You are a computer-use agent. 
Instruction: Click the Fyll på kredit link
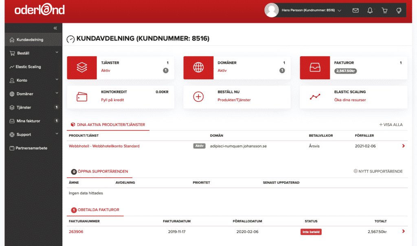point(112,100)
